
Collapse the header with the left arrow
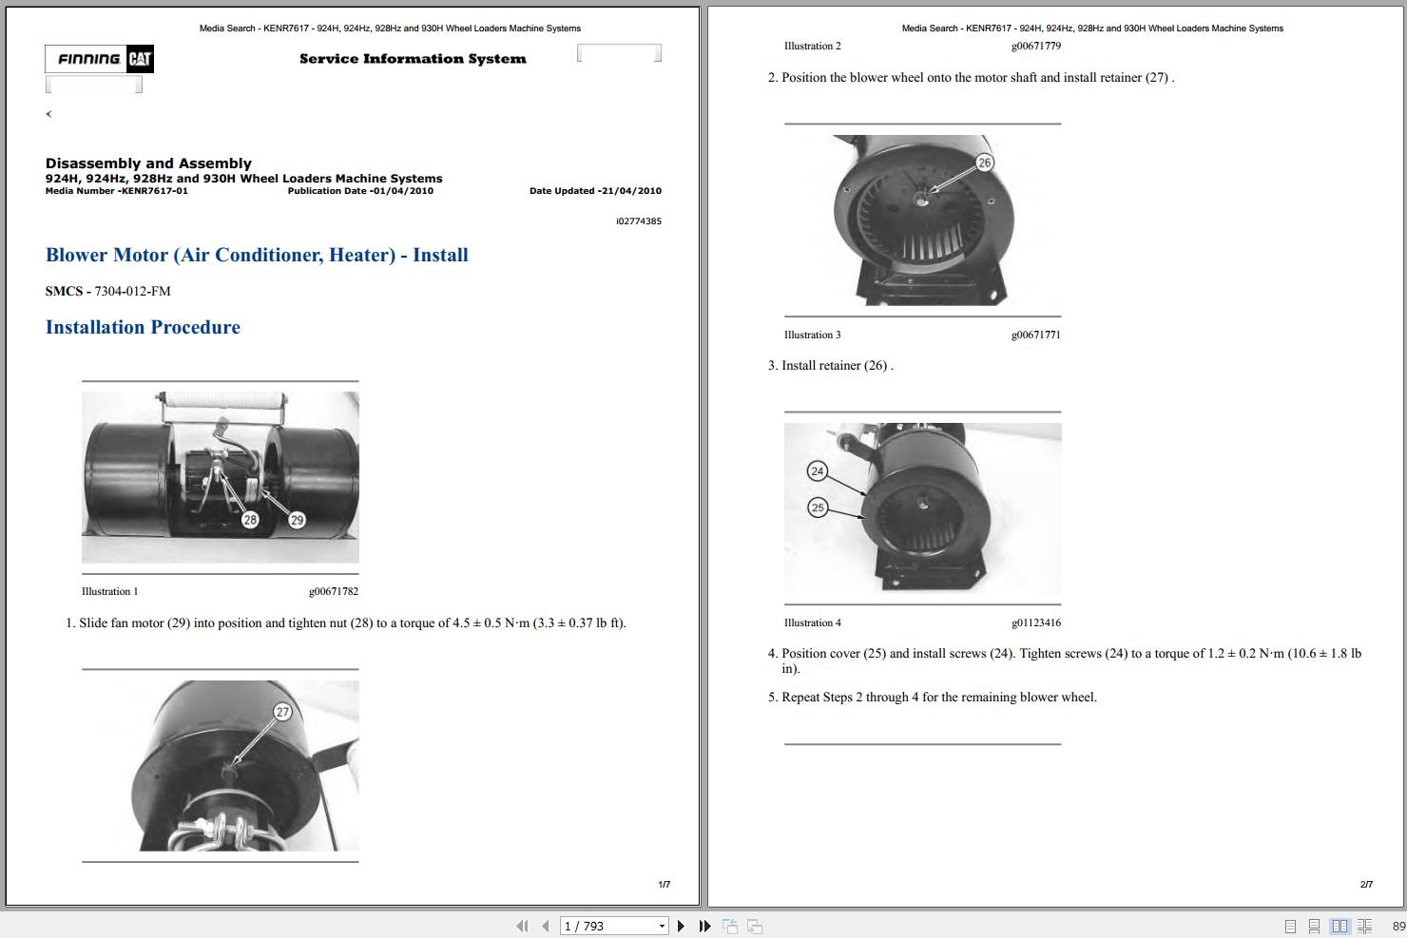(x=48, y=113)
